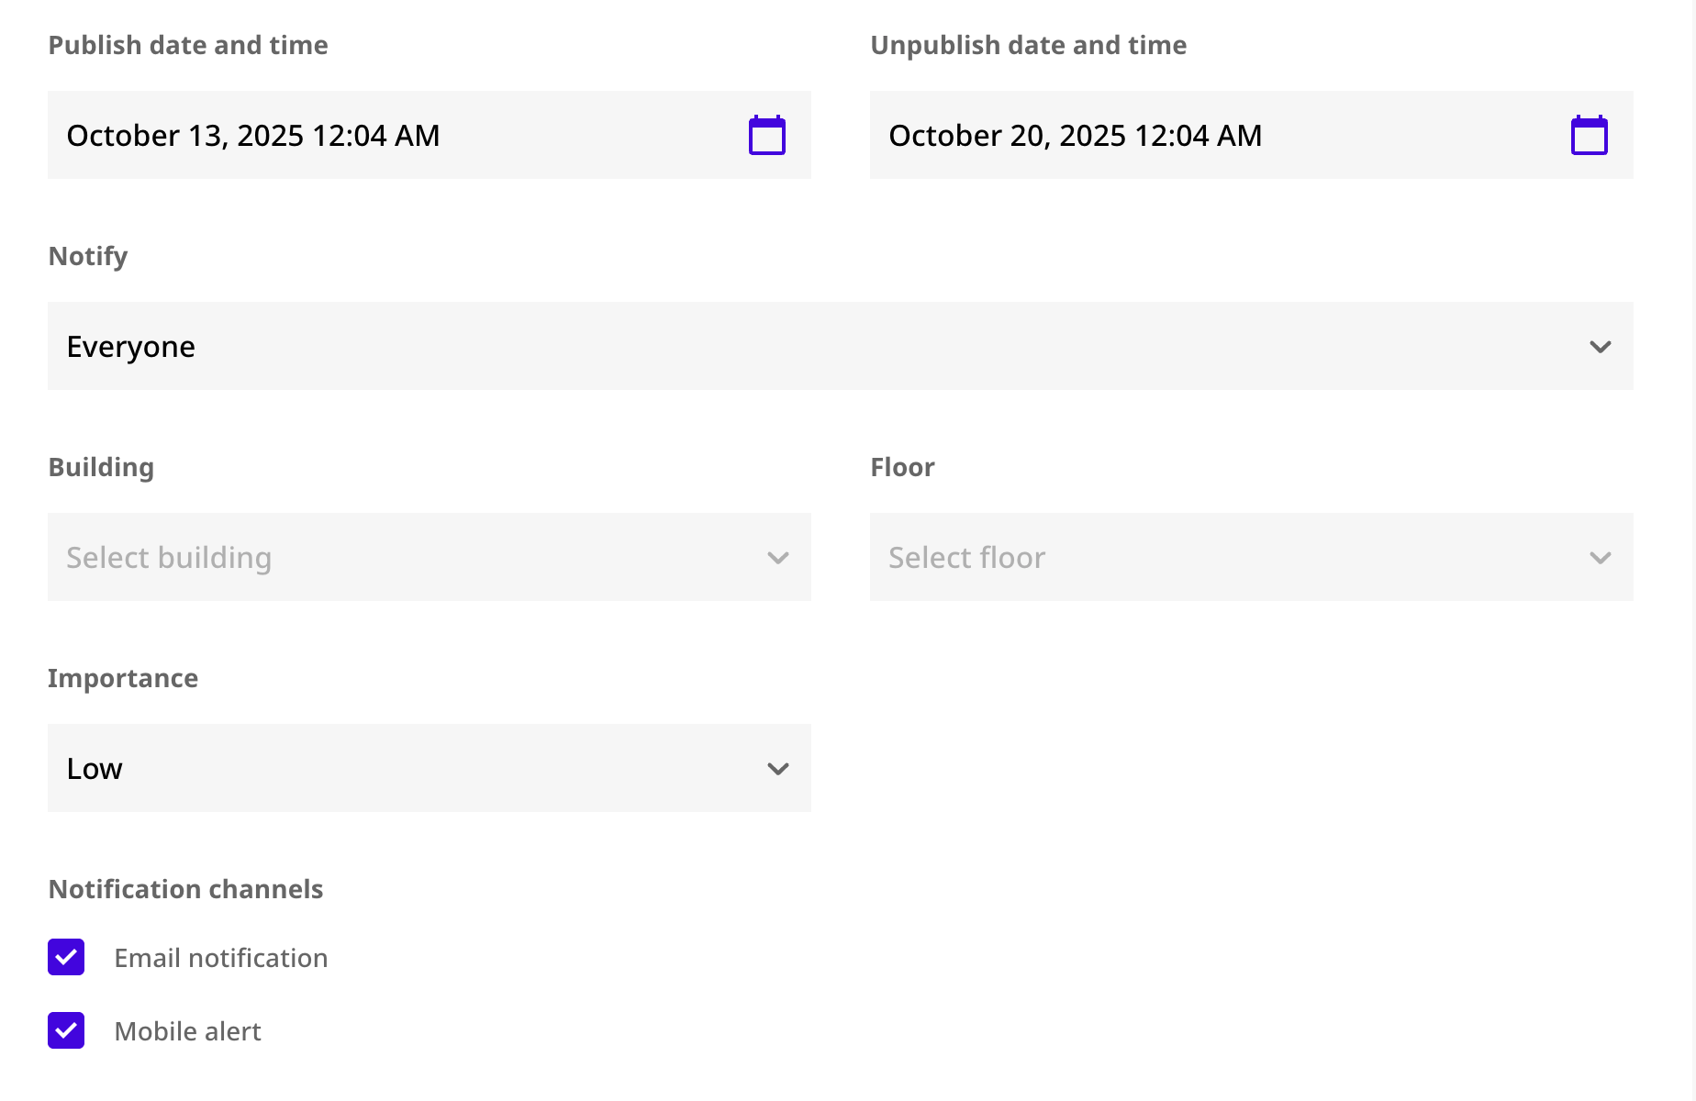Open the Select building dropdown
This screenshot has height=1101, width=1696.
(430, 557)
